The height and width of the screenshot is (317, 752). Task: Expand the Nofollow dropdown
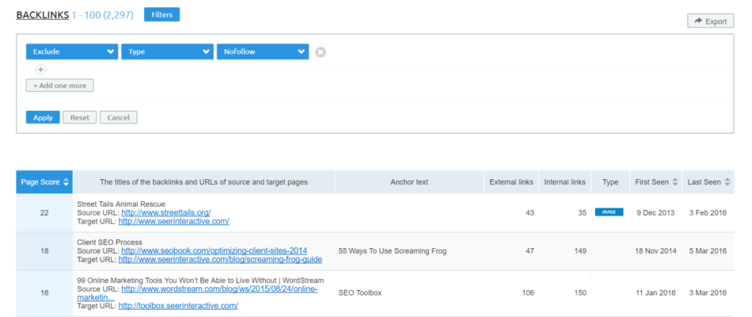(262, 52)
